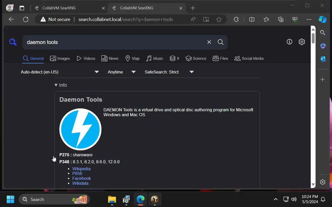
Task: Reload the current page
Action: coord(26,19)
